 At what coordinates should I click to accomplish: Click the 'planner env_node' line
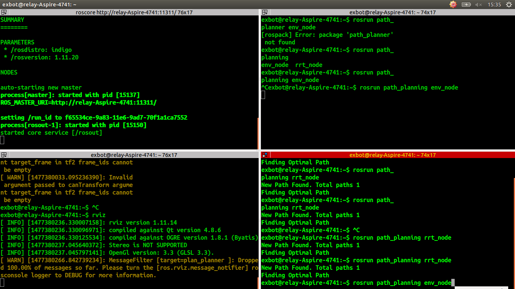[288, 27]
